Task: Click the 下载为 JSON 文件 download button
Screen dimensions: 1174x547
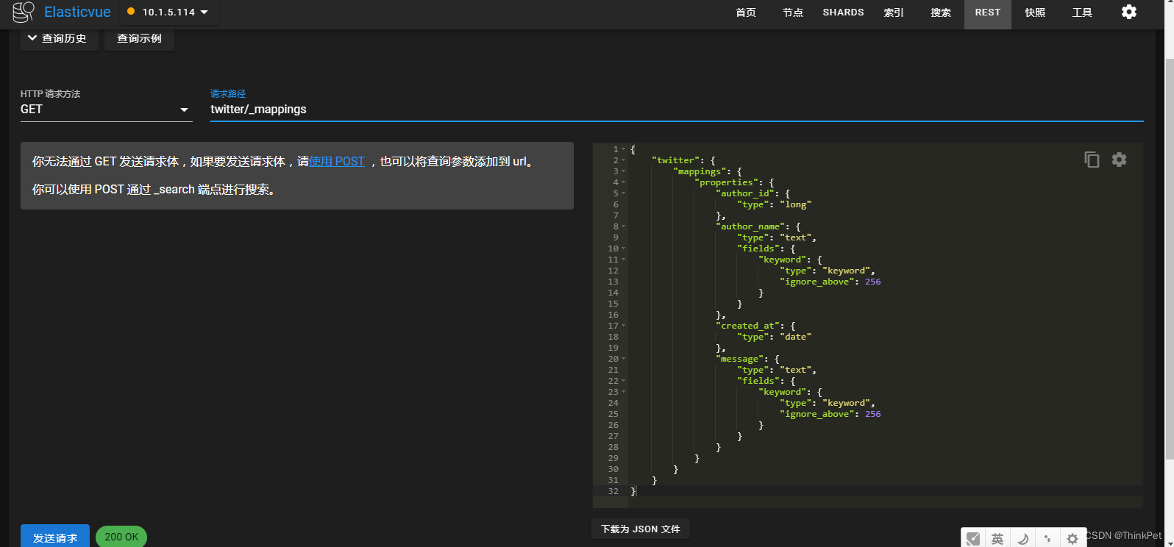Action: point(641,529)
